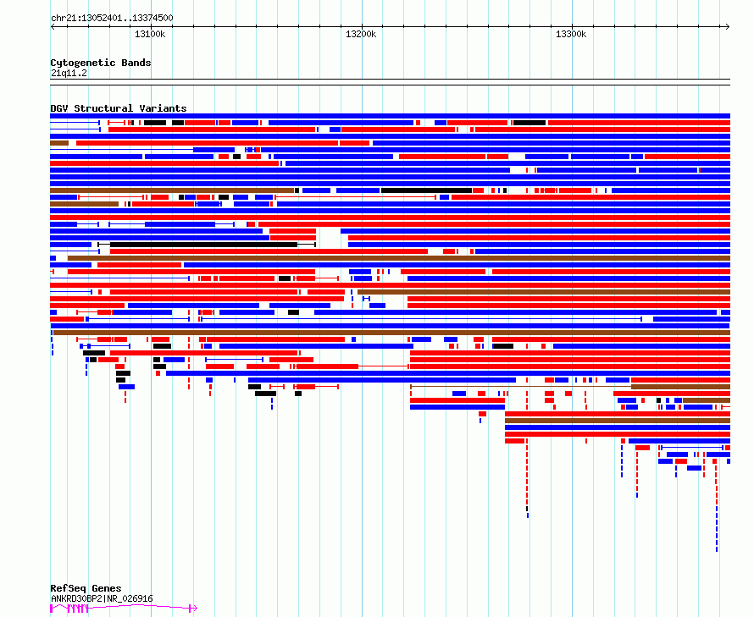Viewport: 754px width, 617px height.
Task: Click the 13300k ruler label
Action: [x=571, y=34]
